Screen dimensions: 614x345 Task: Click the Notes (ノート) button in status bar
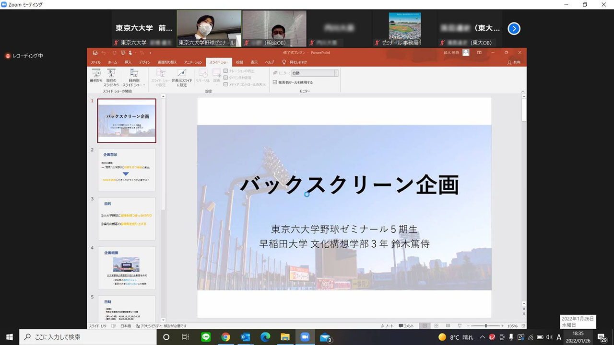[387, 326]
